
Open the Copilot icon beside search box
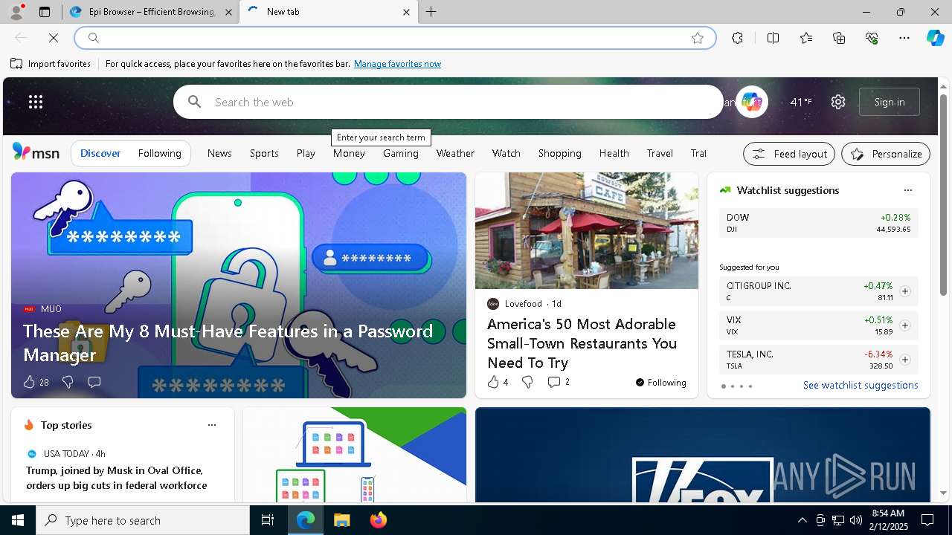coord(751,102)
